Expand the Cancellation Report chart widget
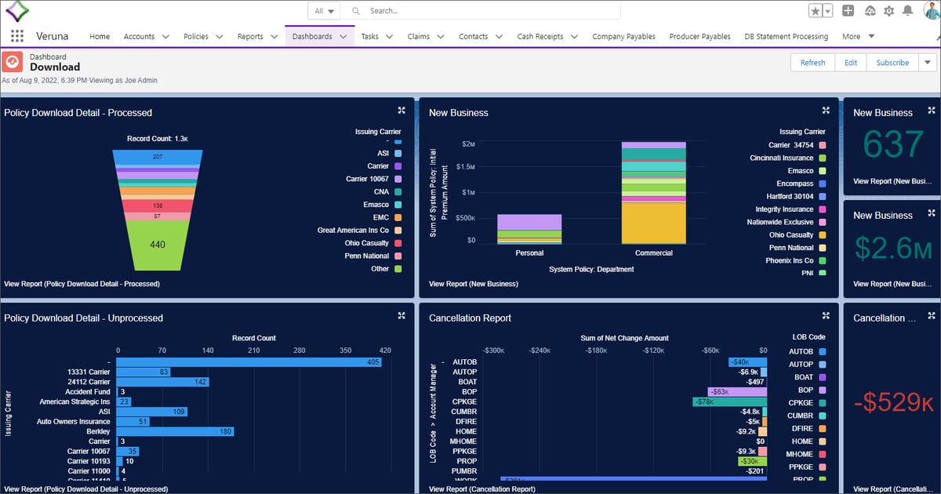The width and height of the screenshot is (941, 494). 826,316
